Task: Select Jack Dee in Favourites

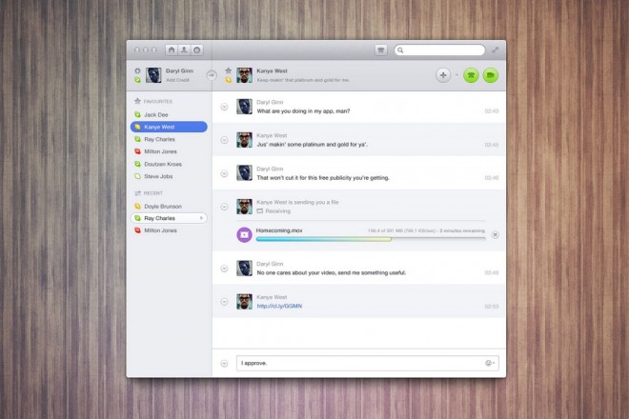Action: pyautogui.click(x=169, y=114)
